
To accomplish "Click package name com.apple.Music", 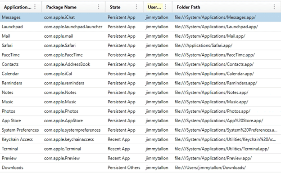I will (x=60, y=102).
